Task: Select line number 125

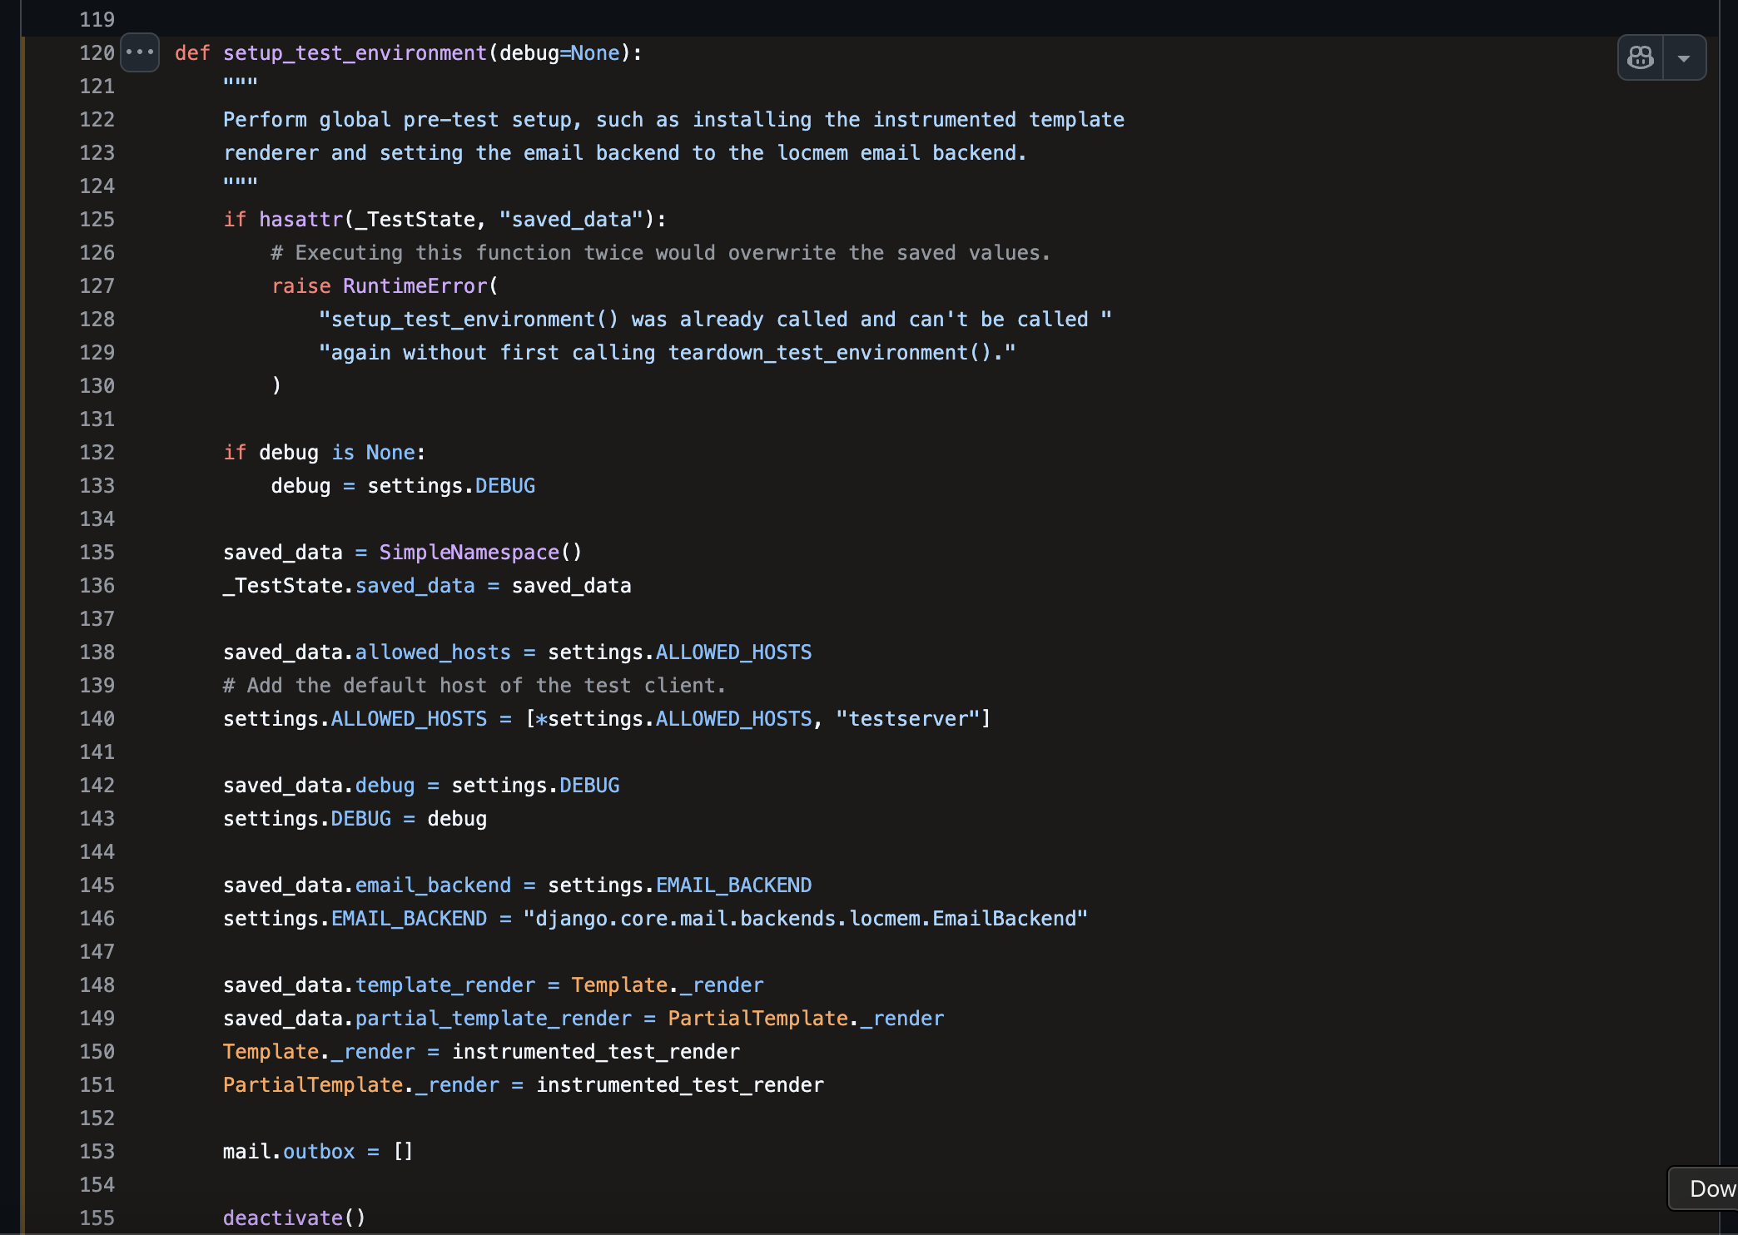Action: click(x=96, y=219)
